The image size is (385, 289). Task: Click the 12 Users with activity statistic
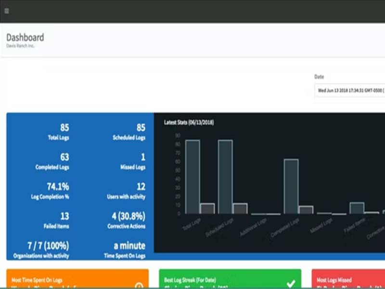pyautogui.click(x=126, y=191)
